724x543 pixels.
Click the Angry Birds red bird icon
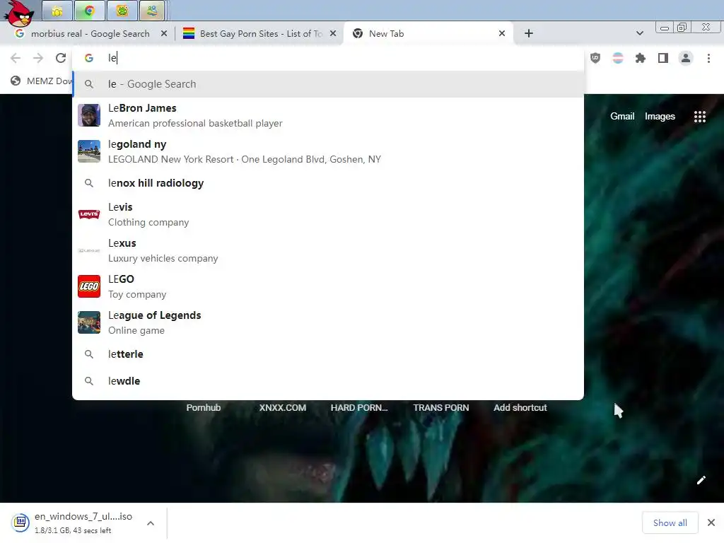(19, 13)
